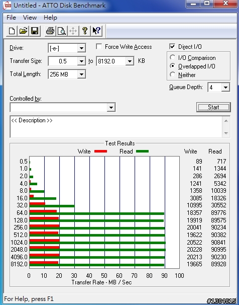Click the Read value 5342
The image size is (239, 305).
point(220,183)
